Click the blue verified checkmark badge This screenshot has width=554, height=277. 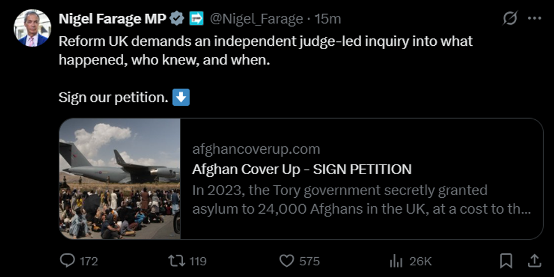coord(177,19)
